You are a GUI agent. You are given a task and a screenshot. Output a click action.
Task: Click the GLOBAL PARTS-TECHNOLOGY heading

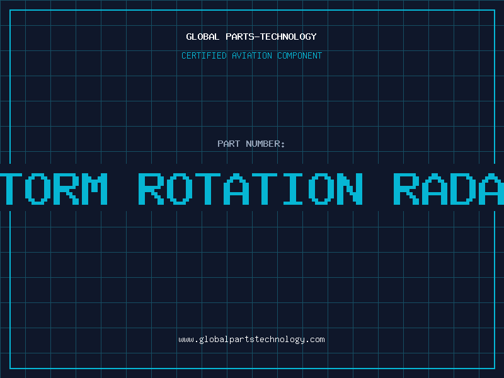click(x=251, y=37)
